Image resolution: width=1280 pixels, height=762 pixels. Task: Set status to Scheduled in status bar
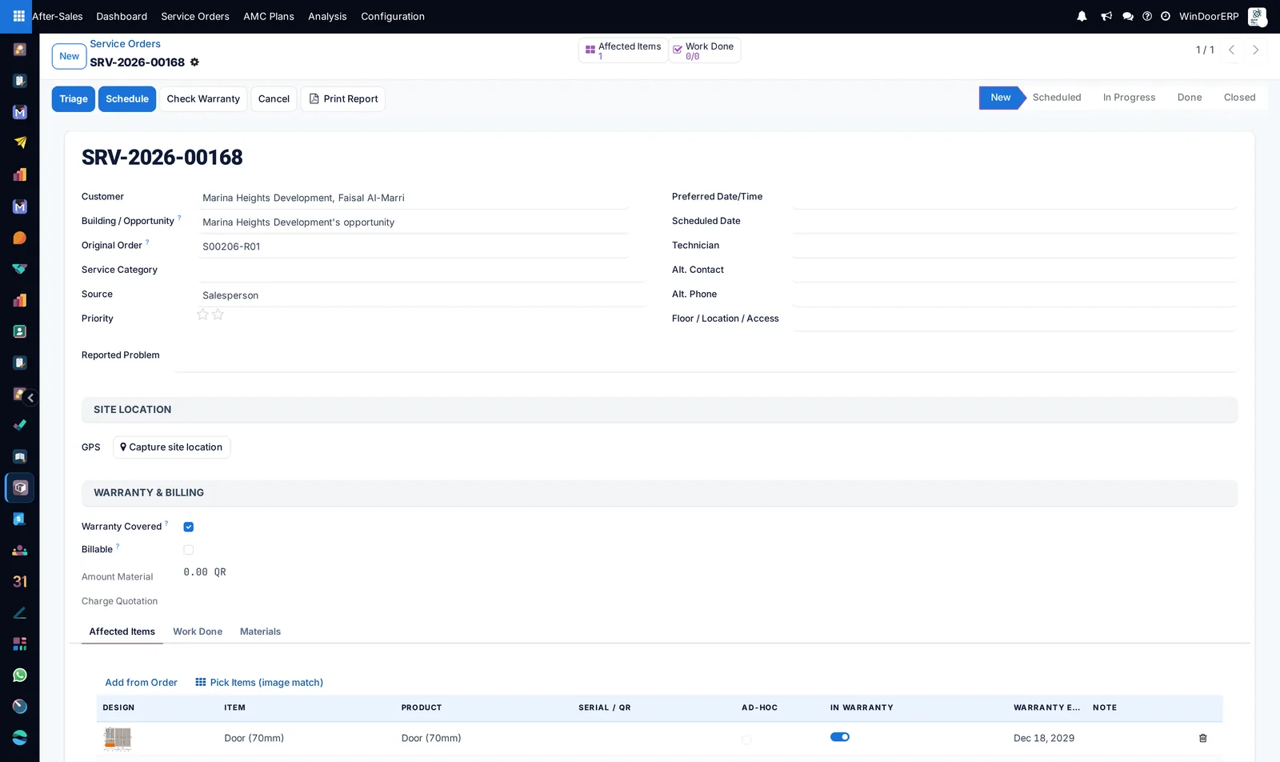[x=1057, y=98]
